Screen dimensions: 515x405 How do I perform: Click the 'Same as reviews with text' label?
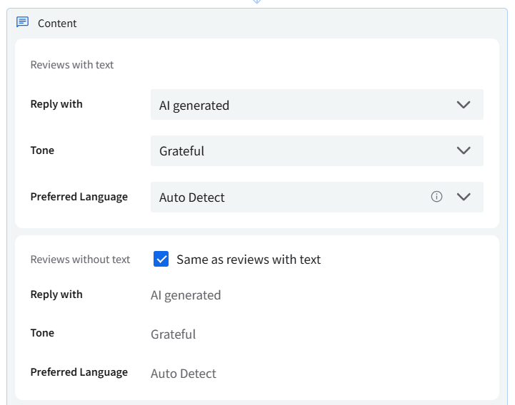[249, 260]
